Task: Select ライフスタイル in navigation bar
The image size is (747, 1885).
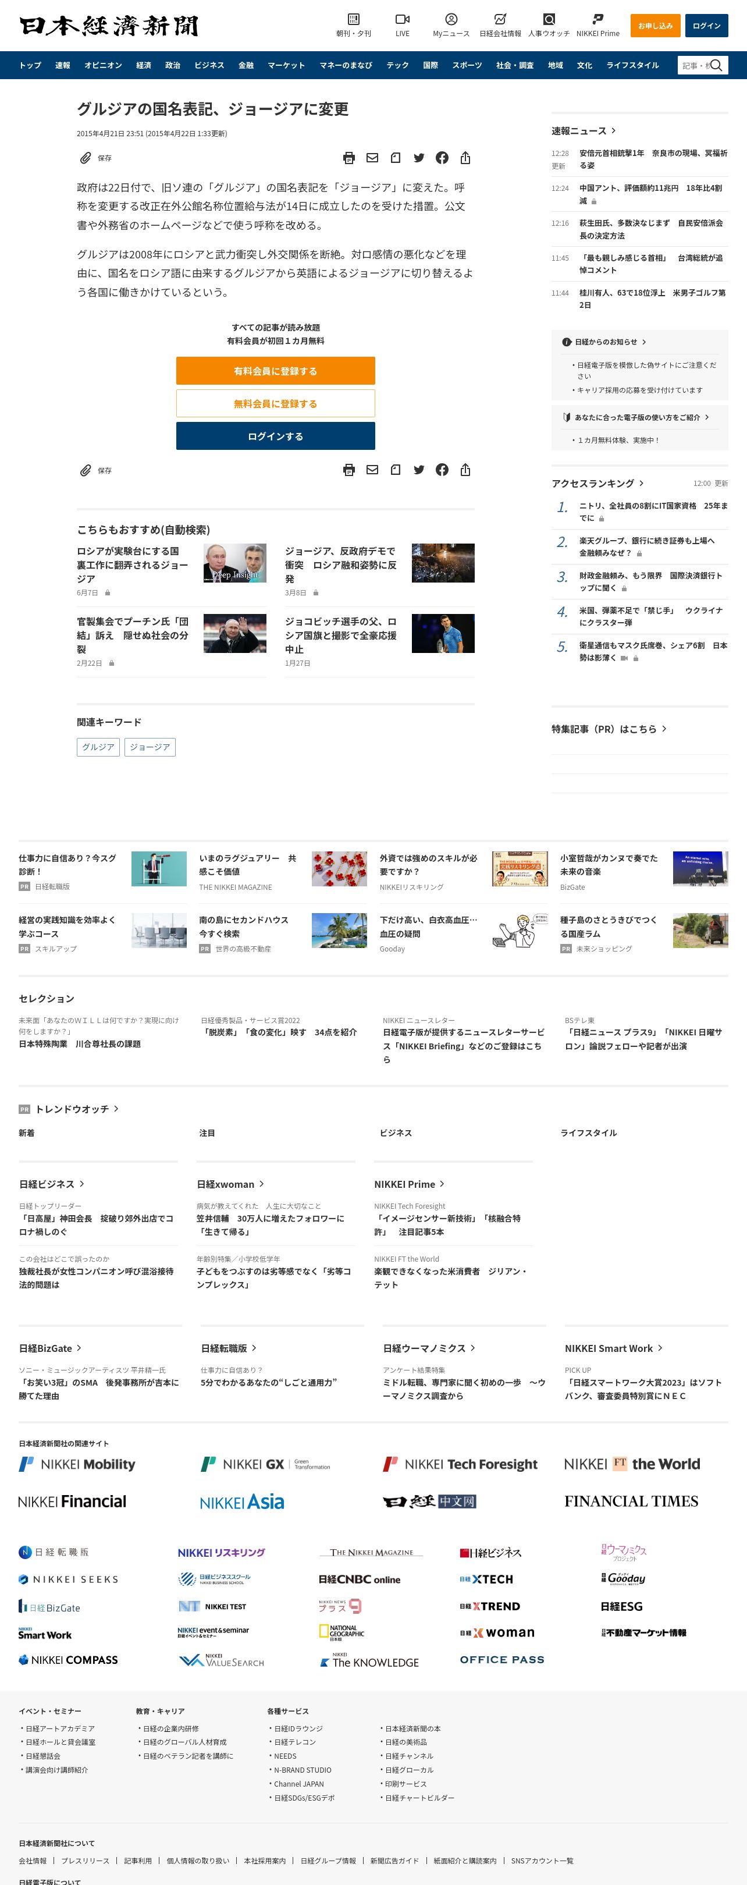Action: 633,65
